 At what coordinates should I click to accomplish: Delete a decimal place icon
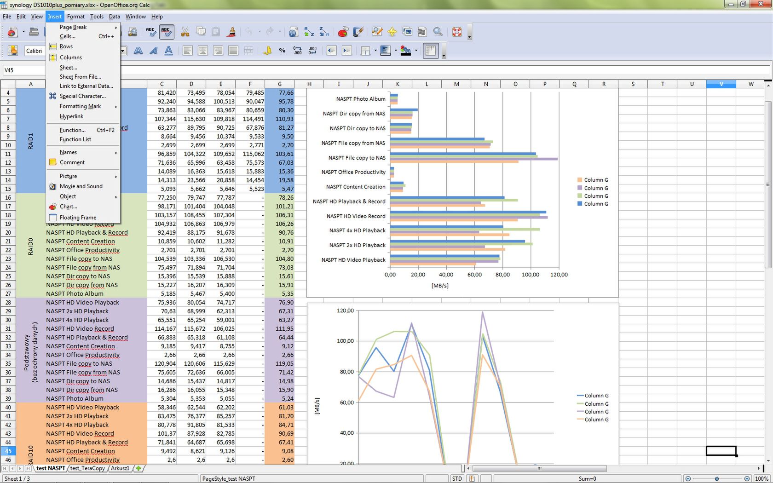[x=312, y=51]
